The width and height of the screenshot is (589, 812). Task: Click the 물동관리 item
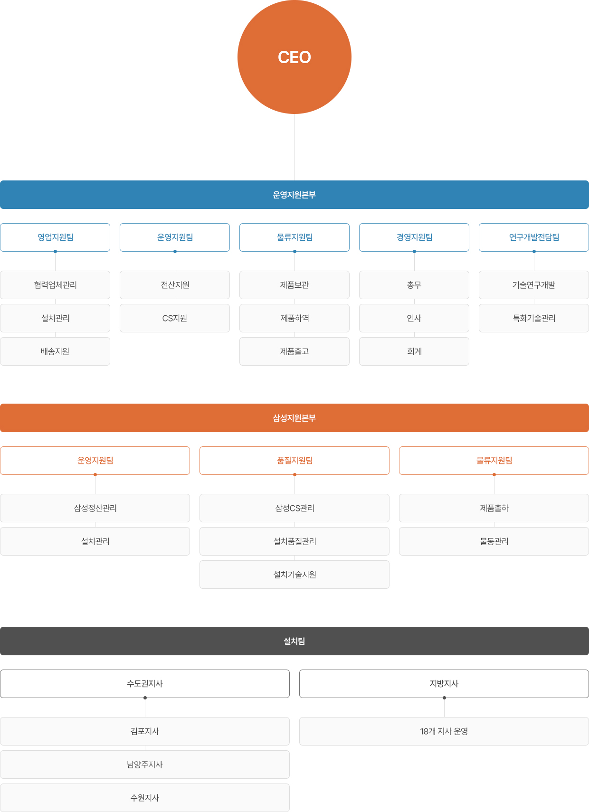[x=494, y=541]
